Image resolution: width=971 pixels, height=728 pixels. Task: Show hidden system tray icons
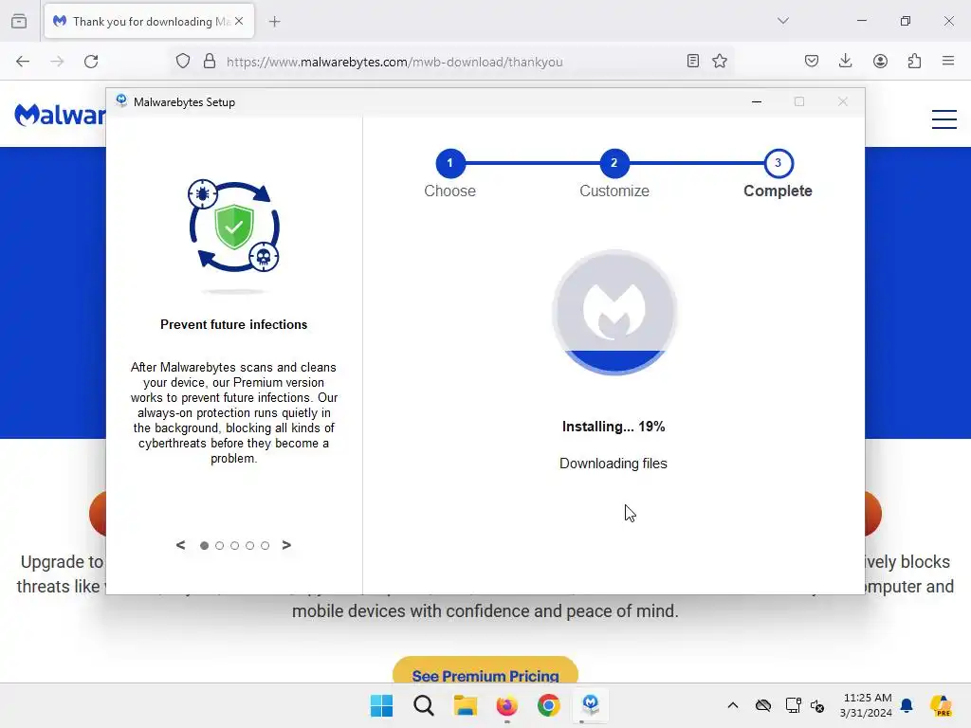coord(733,705)
